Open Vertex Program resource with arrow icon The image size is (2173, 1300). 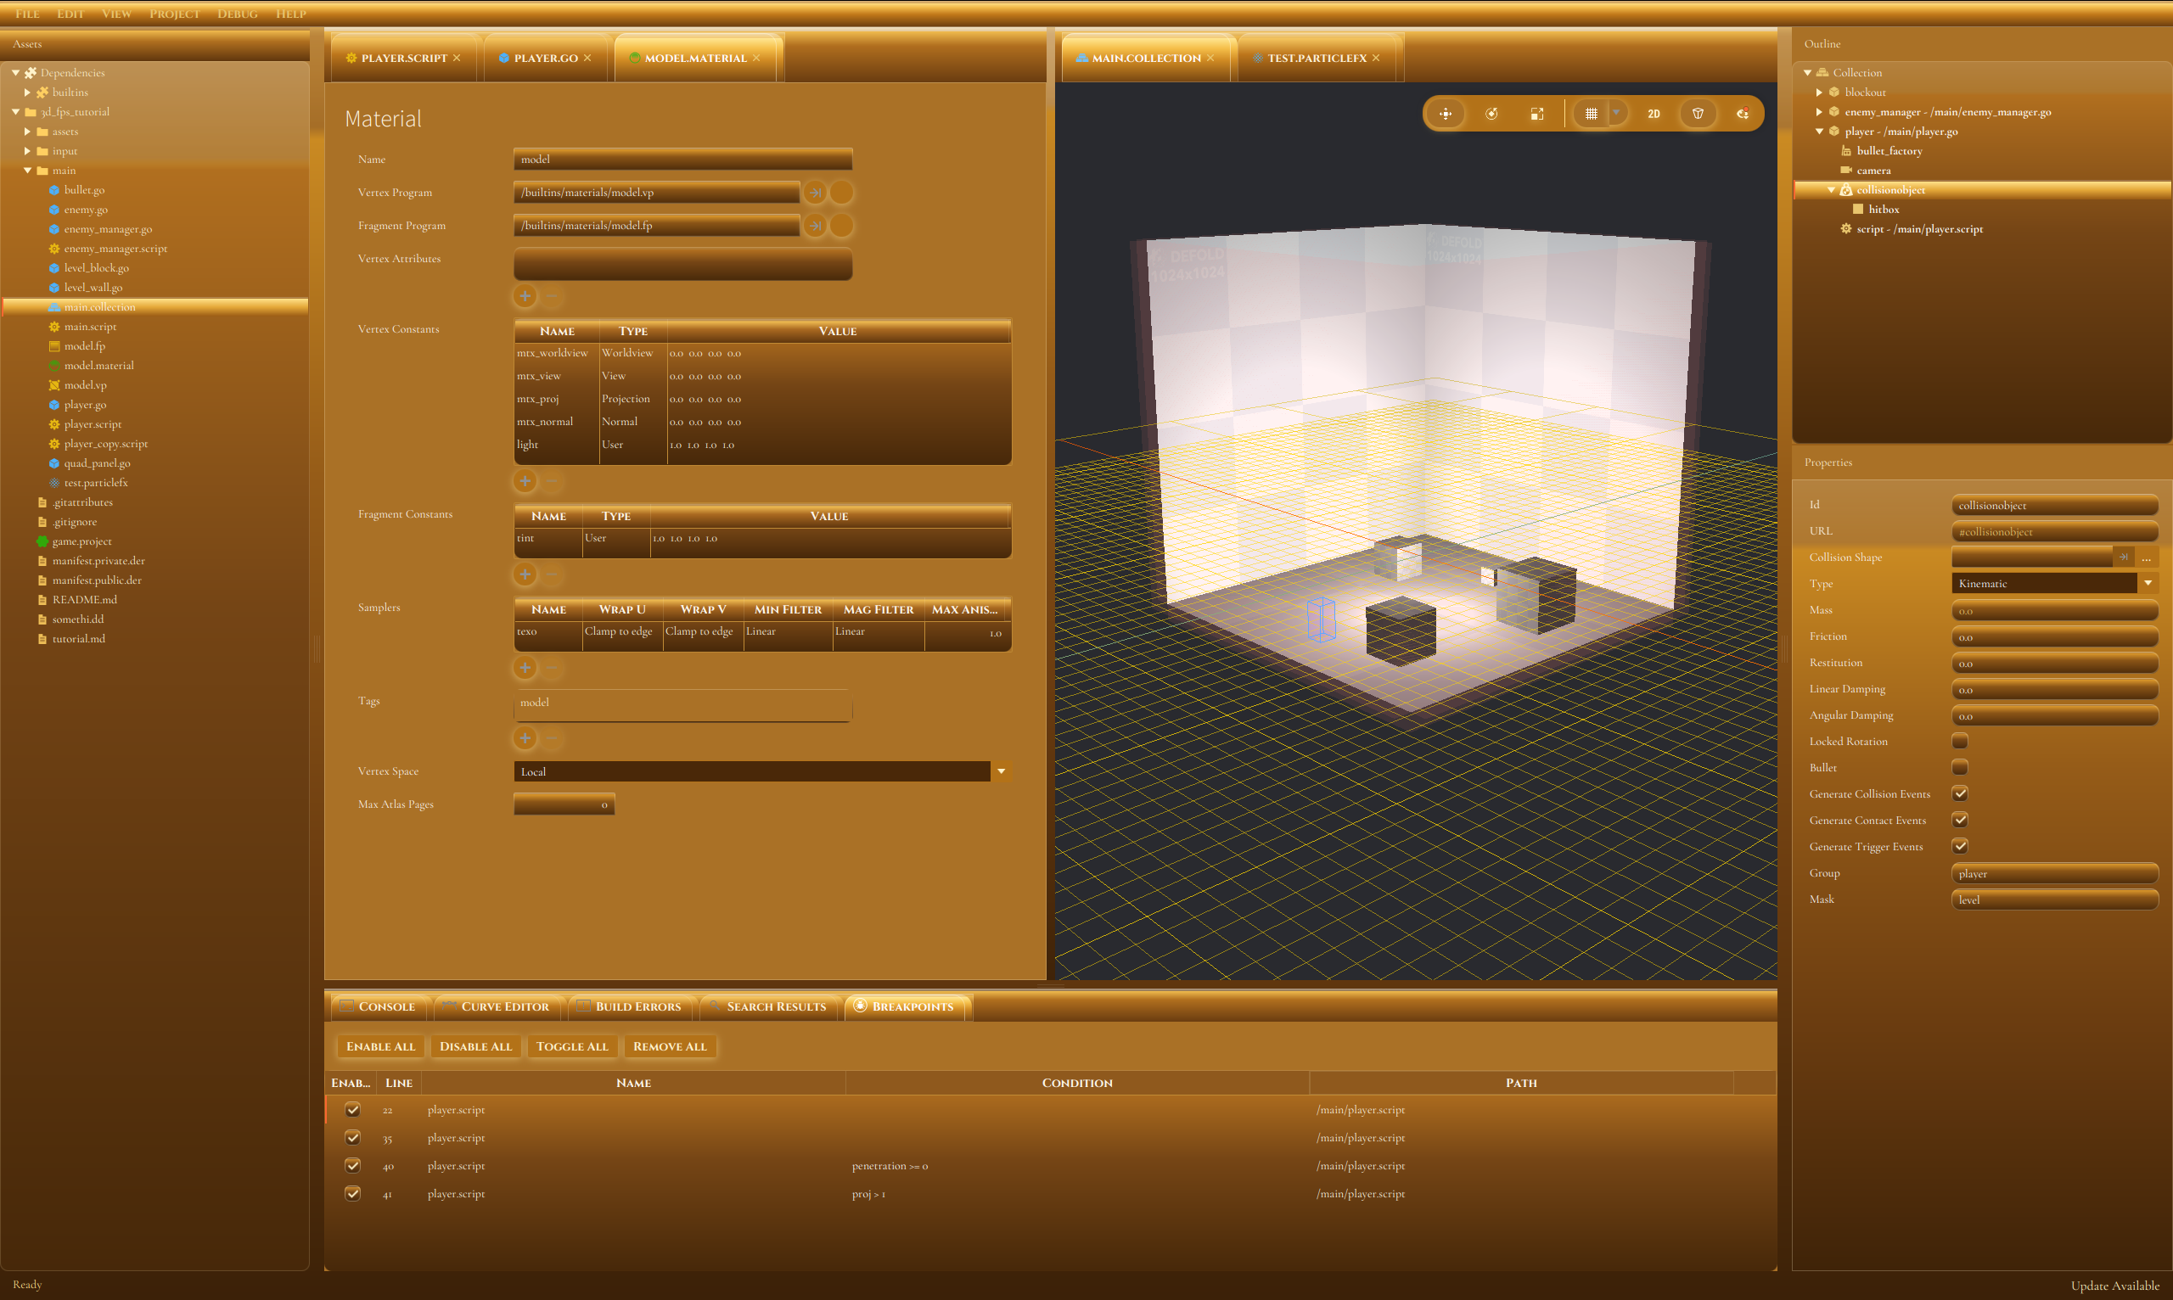tap(815, 193)
